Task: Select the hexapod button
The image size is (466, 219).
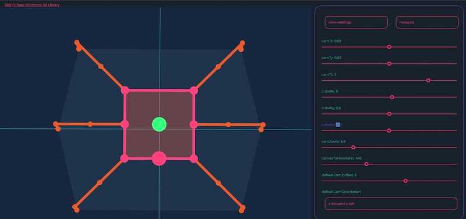Action: coord(427,22)
